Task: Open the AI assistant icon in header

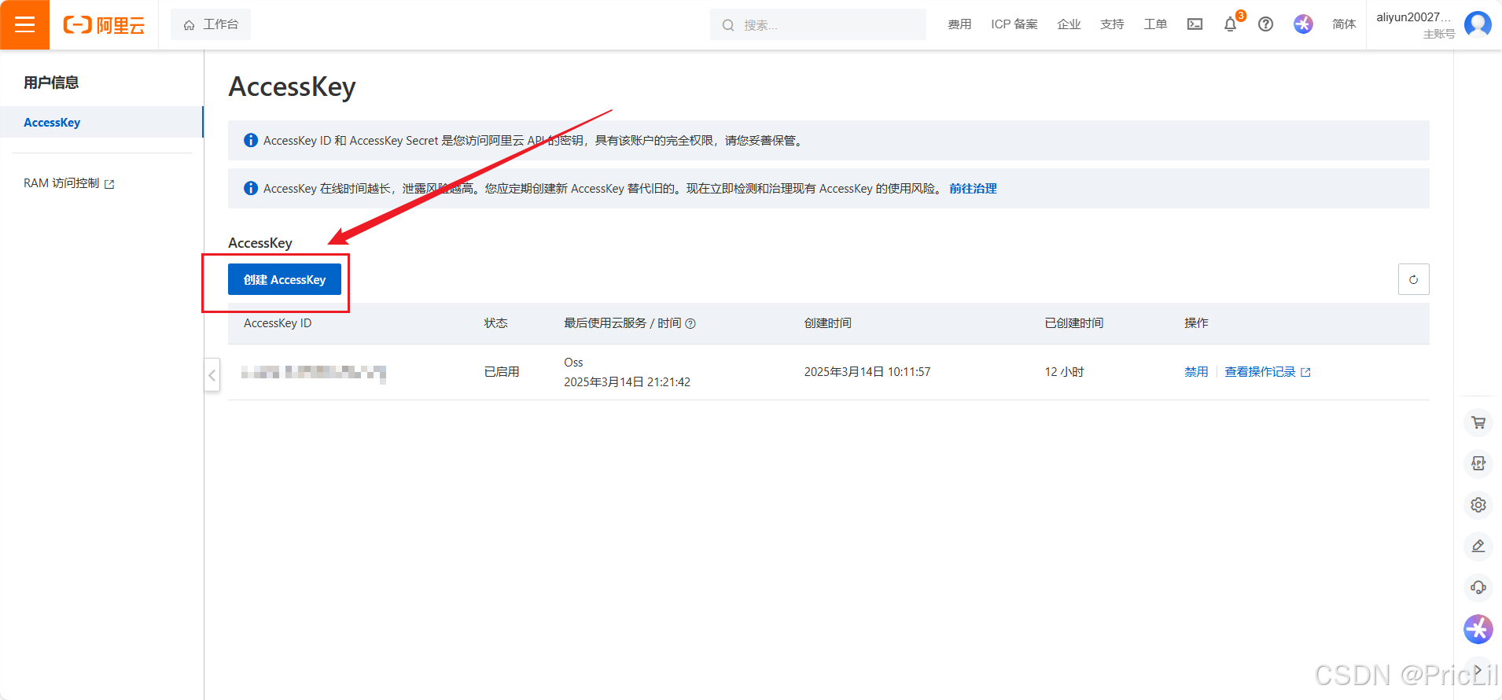Action: pos(1303,24)
